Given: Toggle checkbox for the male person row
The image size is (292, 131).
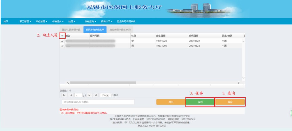Looking at the screenshot, I should click(x=62, y=46).
